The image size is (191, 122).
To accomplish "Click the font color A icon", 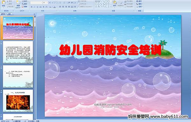I will coord(54,7).
